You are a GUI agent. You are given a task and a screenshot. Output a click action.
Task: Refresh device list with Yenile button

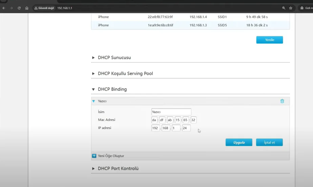[x=269, y=40]
